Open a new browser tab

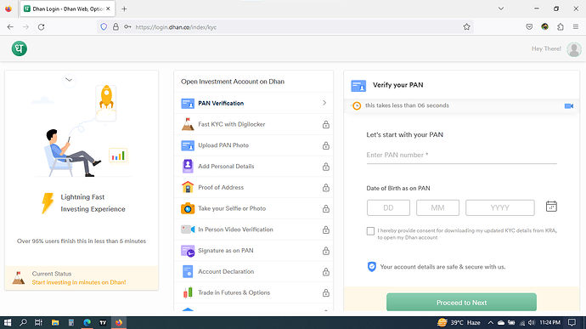124,9
